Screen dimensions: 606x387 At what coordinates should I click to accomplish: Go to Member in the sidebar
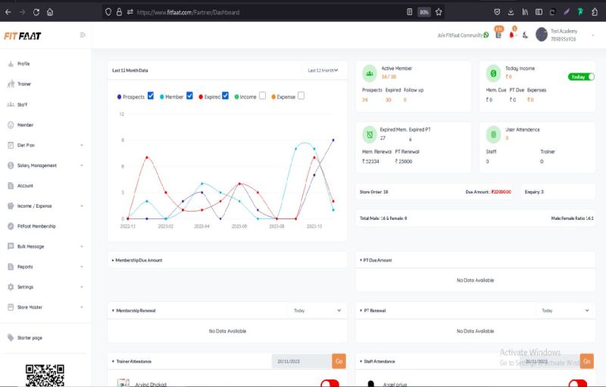point(25,125)
